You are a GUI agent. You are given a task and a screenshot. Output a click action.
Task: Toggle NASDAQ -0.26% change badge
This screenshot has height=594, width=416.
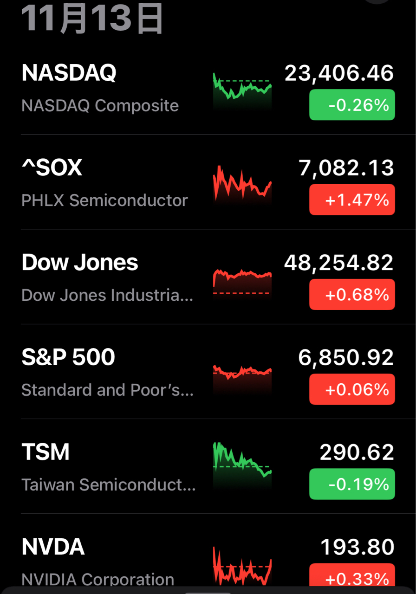pos(352,105)
